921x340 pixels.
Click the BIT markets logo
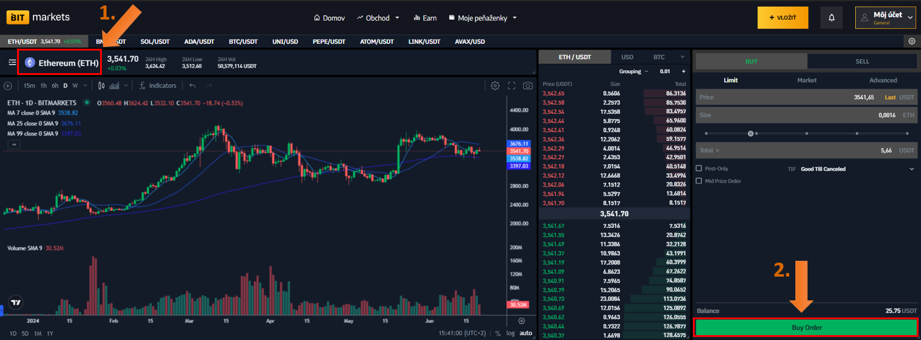pyautogui.click(x=38, y=17)
